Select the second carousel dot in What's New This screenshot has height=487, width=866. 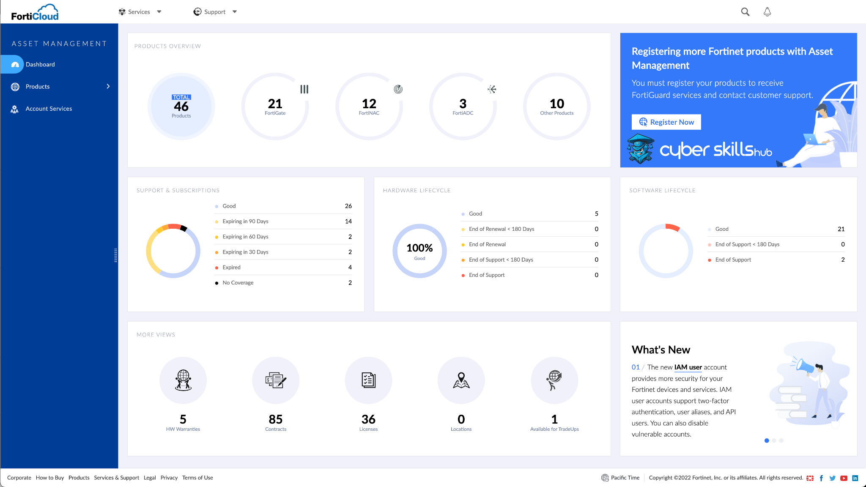pyautogui.click(x=774, y=440)
